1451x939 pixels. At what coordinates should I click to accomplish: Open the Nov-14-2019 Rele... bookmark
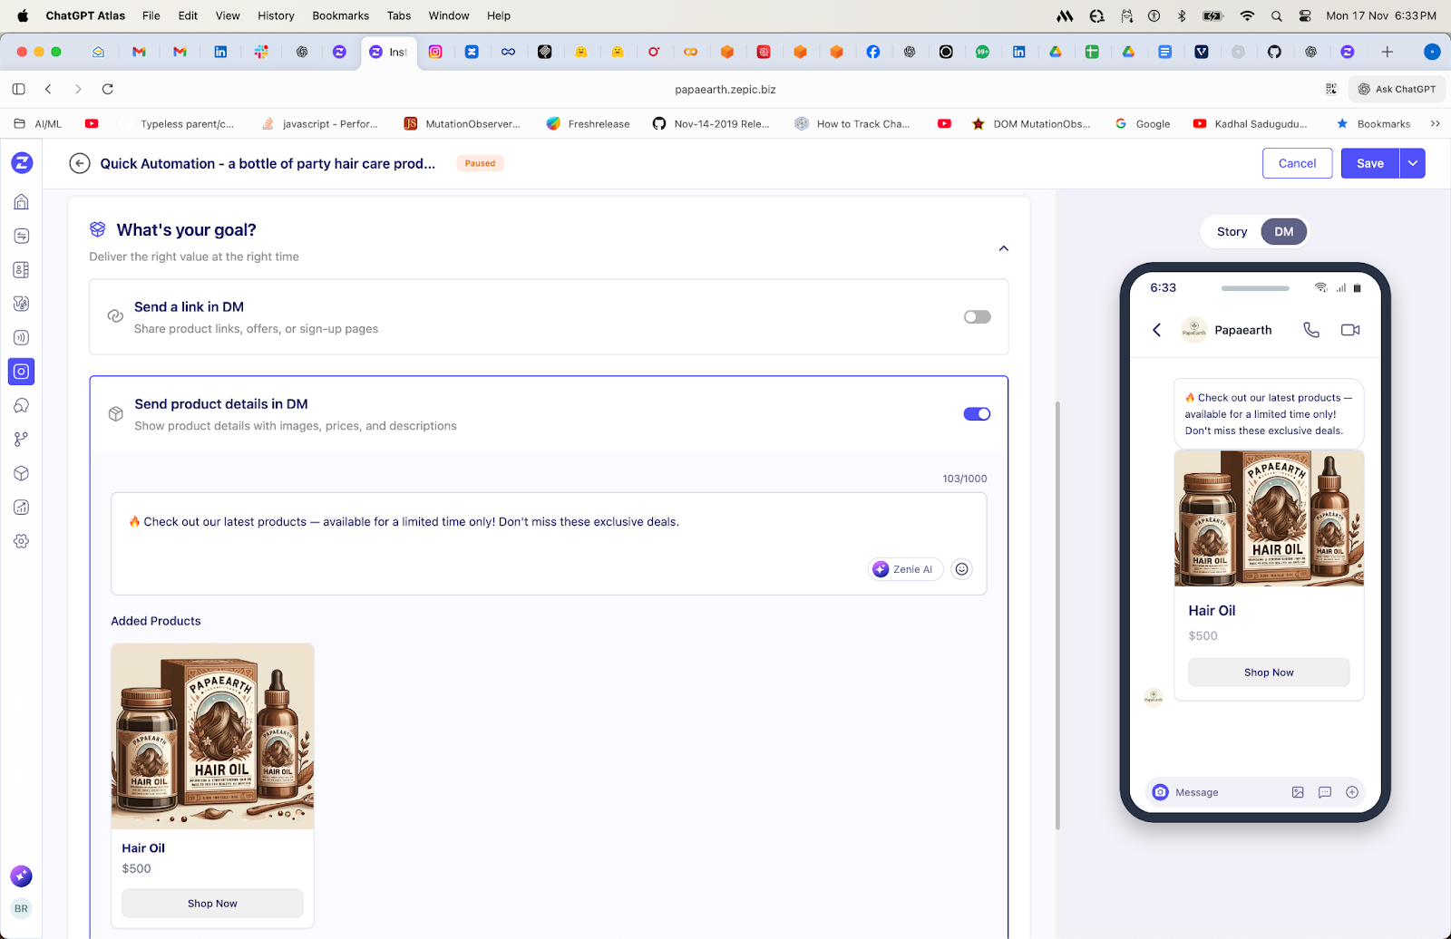(711, 124)
